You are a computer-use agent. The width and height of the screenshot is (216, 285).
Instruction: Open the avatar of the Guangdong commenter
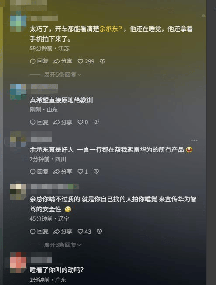click(x=18, y=263)
